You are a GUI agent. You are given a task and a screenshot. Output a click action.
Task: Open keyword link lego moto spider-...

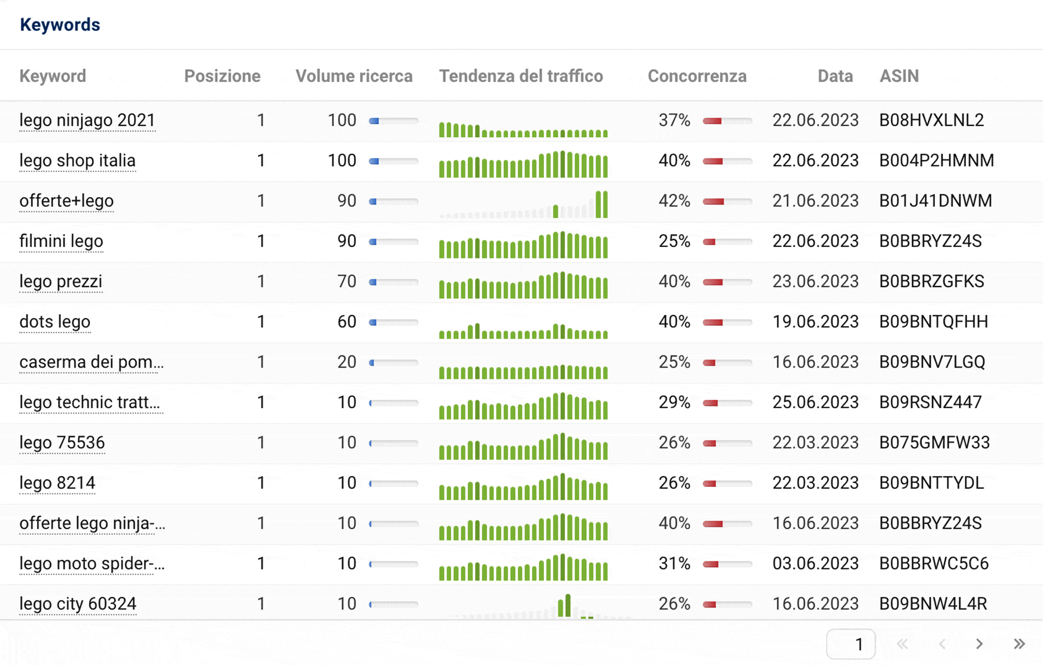point(92,563)
